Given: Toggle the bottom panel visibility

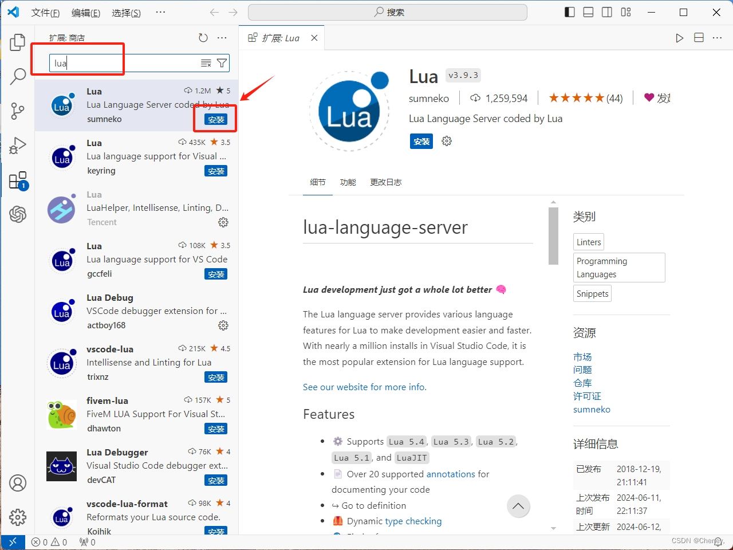Looking at the screenshot, I should 588,12.
